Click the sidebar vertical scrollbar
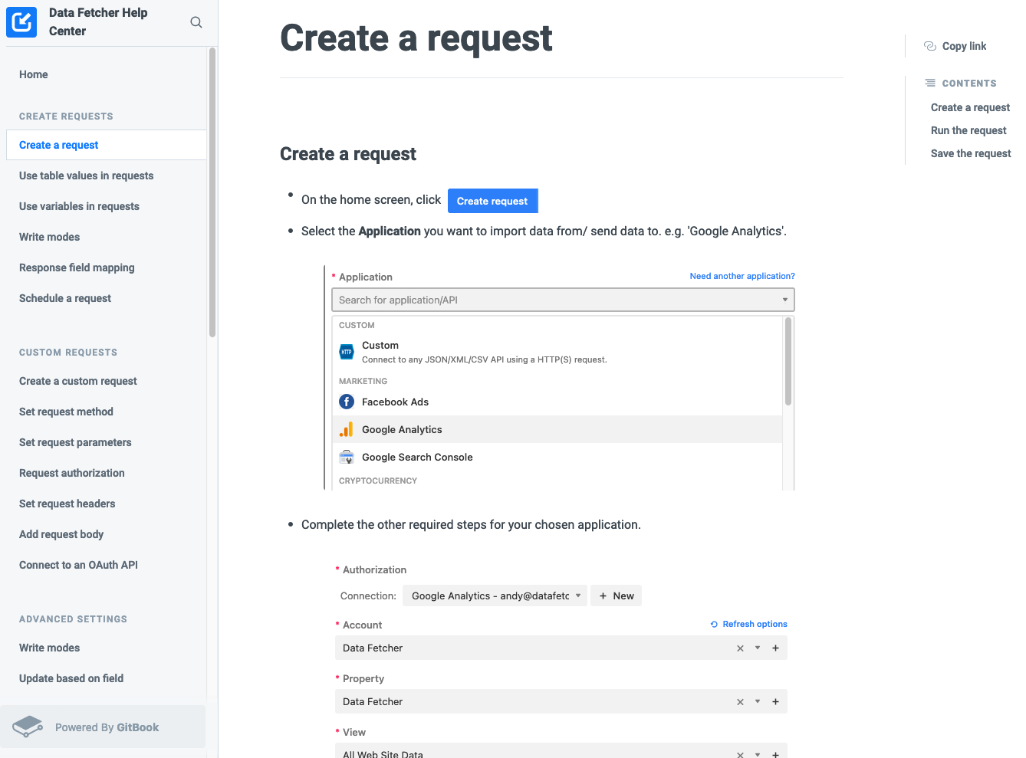 click(212, 192)
